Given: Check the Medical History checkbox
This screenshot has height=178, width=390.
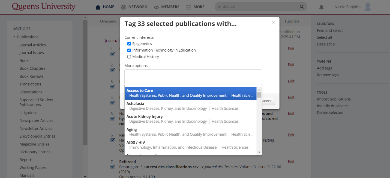Looking at the screenshot, I should [x=129, y=57].
